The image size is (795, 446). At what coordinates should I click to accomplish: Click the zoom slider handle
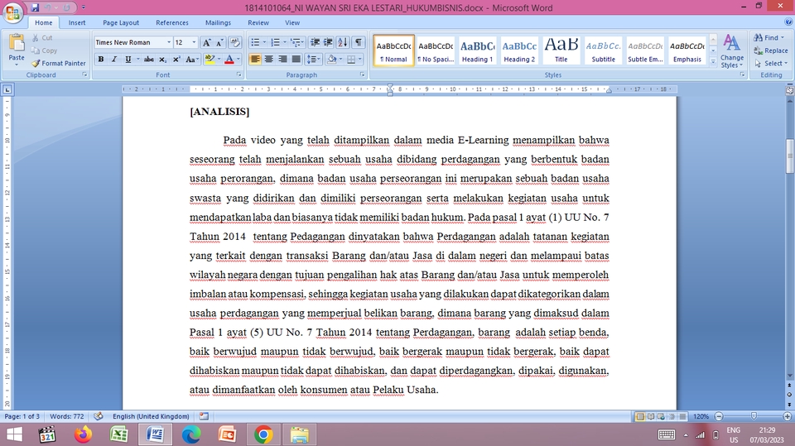[x=754, y=416]
